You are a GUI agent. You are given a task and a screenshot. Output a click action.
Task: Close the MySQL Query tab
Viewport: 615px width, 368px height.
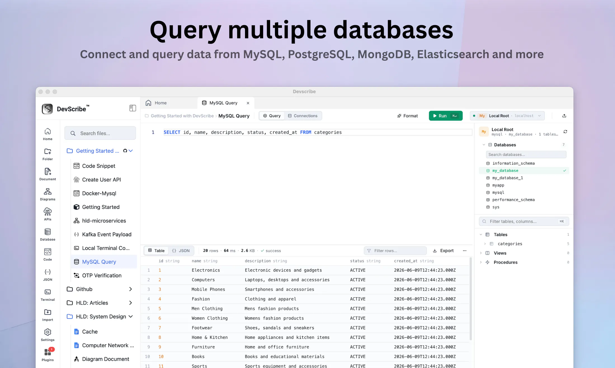tap(248, 103)
